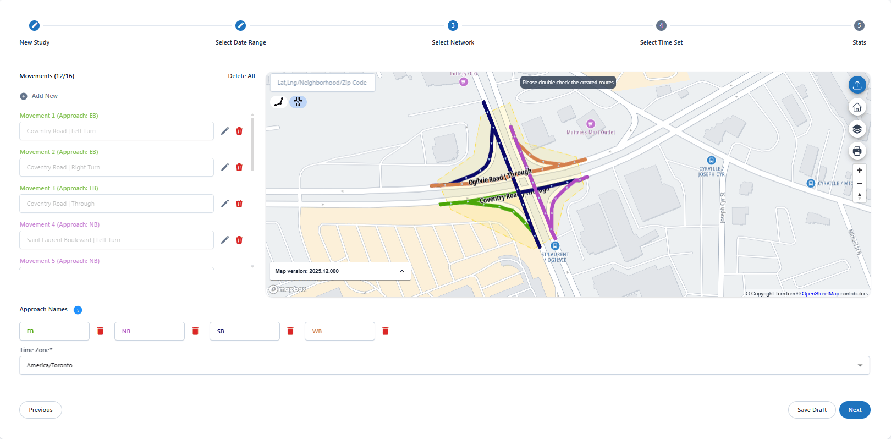The height and width of the screenshot is (439, 891).
Task: Show Approach Names info tooltip
Action: pos(78,310)
